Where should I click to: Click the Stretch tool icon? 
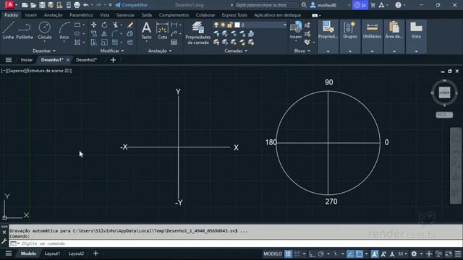pos(93,43)
